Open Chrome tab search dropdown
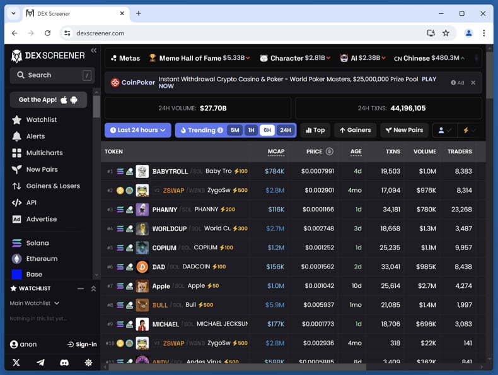The width and height of the screenshot is (498, 375). pos(13,13)
